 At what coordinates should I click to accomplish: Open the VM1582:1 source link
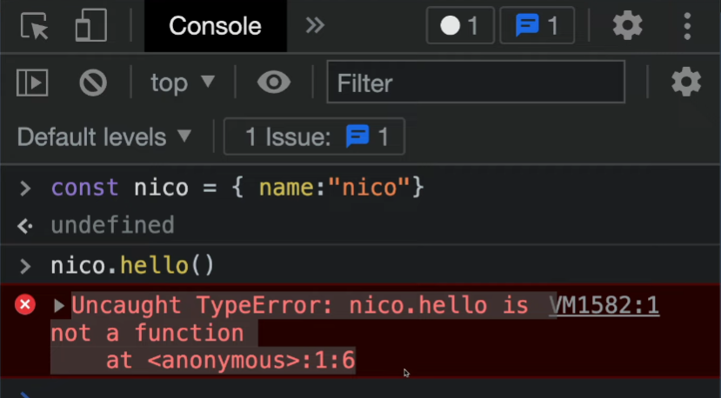tap(604, 305)
